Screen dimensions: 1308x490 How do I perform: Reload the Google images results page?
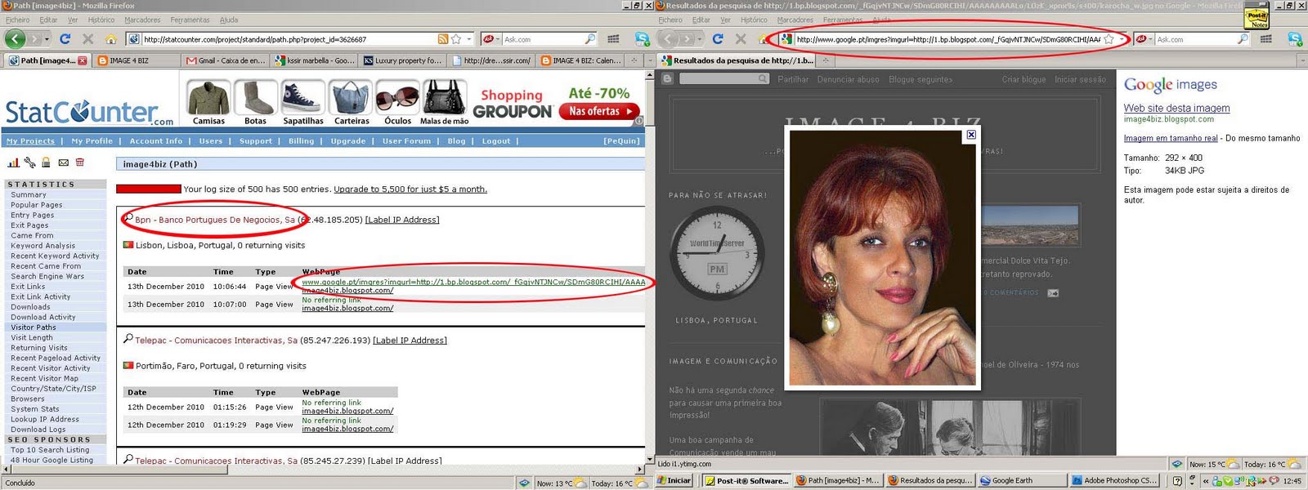point(718,38)
